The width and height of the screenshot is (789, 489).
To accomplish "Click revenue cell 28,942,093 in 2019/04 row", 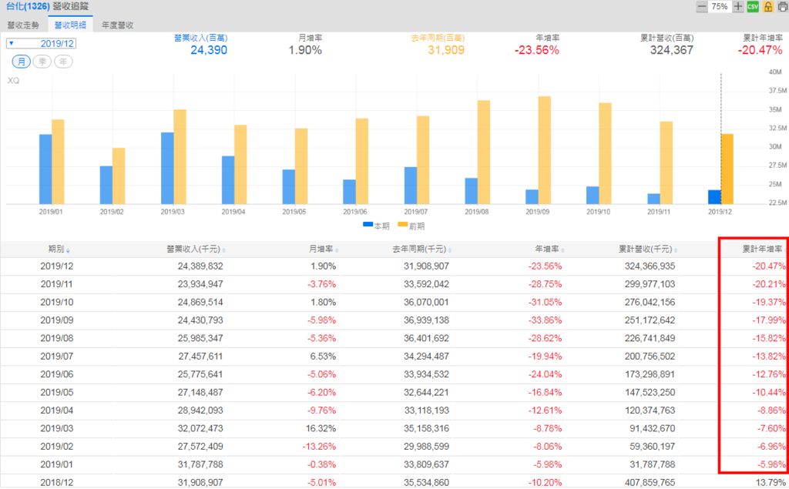I will click(x=200, y=410).
